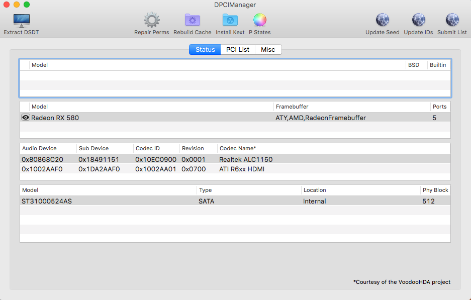Click audio device 0x80868C20
Image resolution: width=471 pixels, height=300 pixels.
tap(42, 159)
